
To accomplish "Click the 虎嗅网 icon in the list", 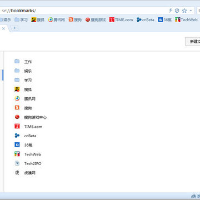I will [x=17, y=173].
